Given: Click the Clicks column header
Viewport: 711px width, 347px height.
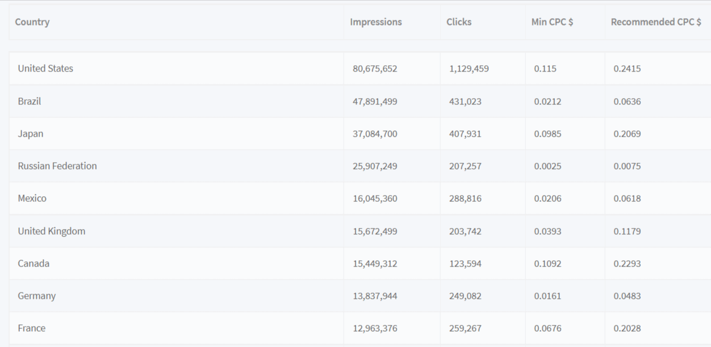Looking at the screenshot, I should point(459,22).
